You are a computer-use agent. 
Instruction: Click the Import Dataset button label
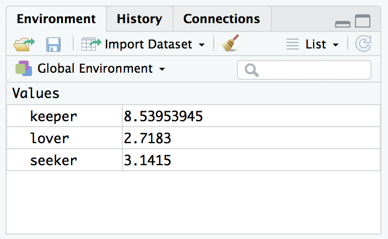pyautogui.click(x=148, y=45)
